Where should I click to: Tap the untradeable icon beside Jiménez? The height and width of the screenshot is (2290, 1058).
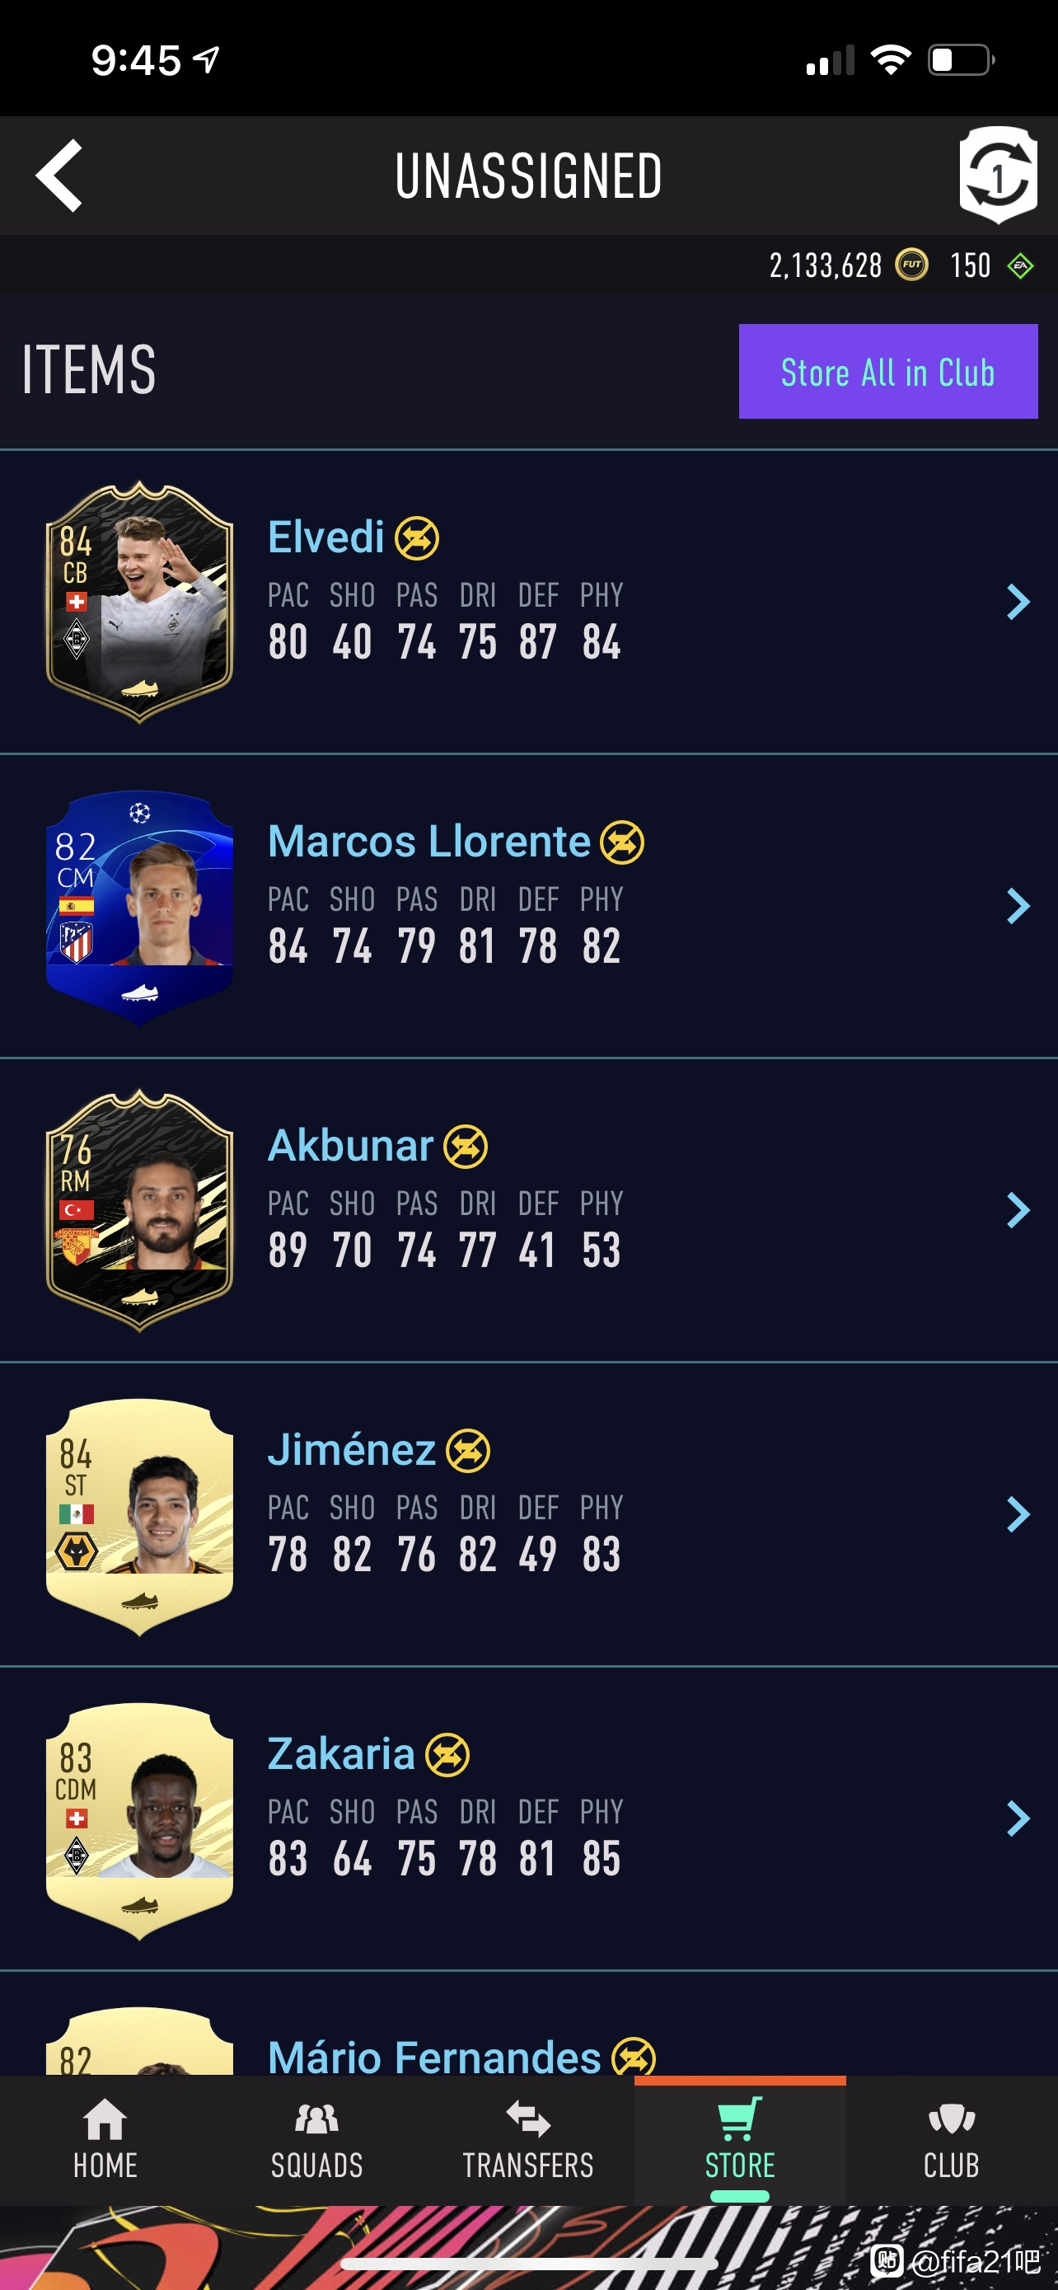[468, 1451]
